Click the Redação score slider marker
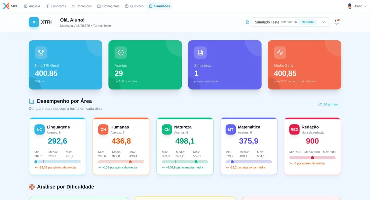Viewport: 370px width, 200px height. pyautogui.click(x=312, y=158)
